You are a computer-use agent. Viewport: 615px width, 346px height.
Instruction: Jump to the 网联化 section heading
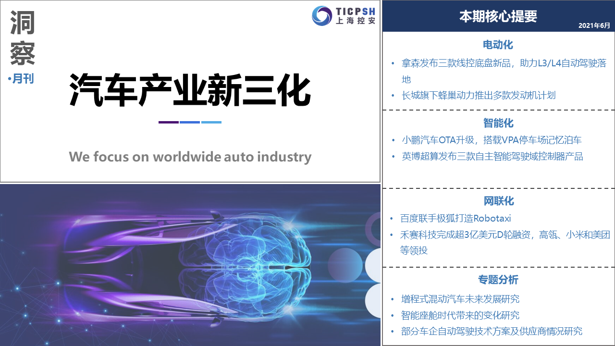pyautogui.click(x=498, y=201)
